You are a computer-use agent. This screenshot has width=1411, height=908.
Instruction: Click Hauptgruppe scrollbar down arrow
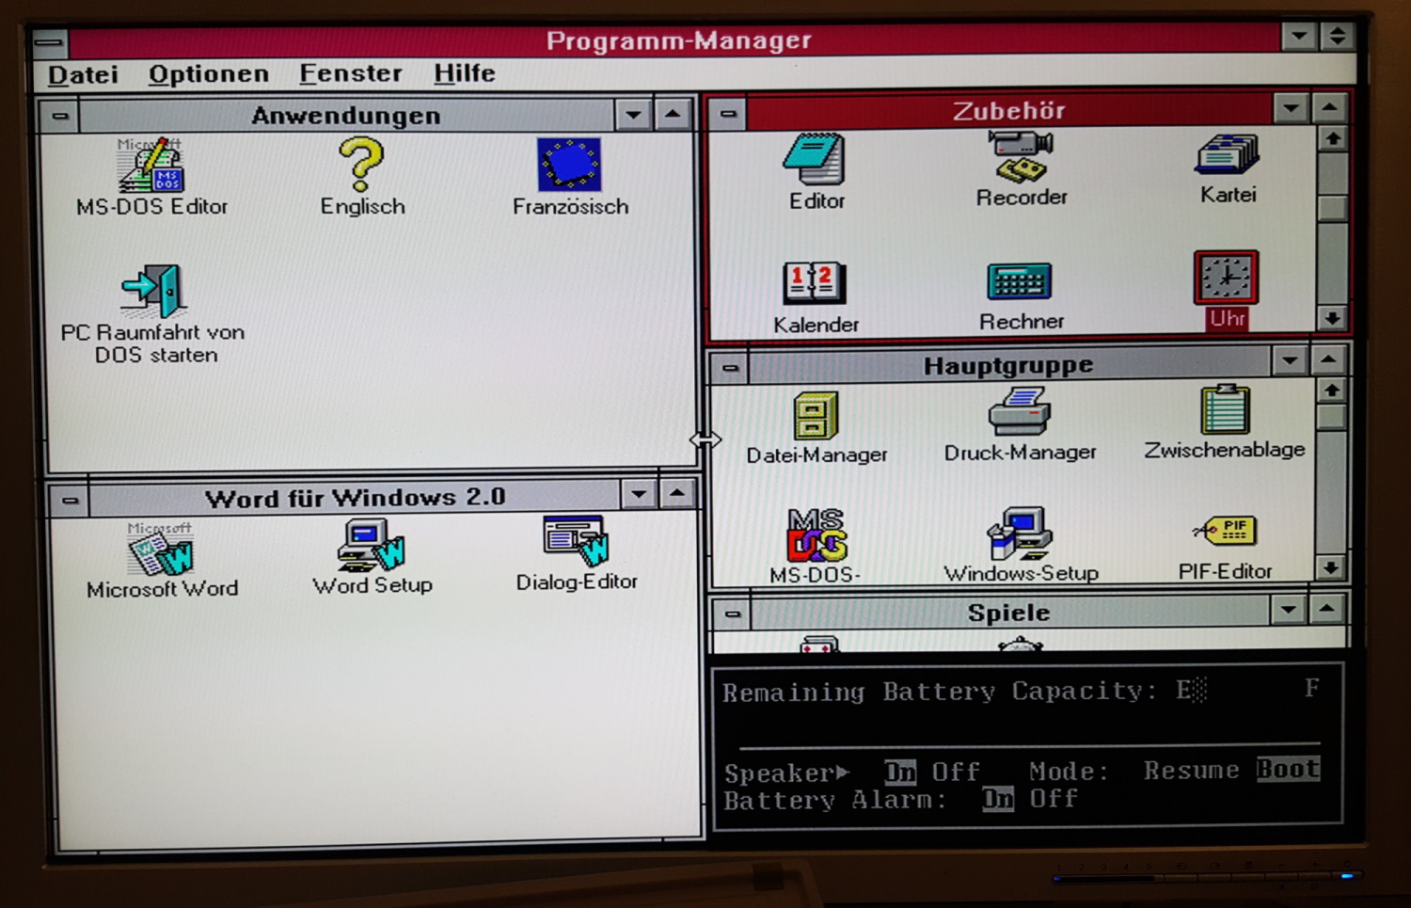pos(1330,567)
